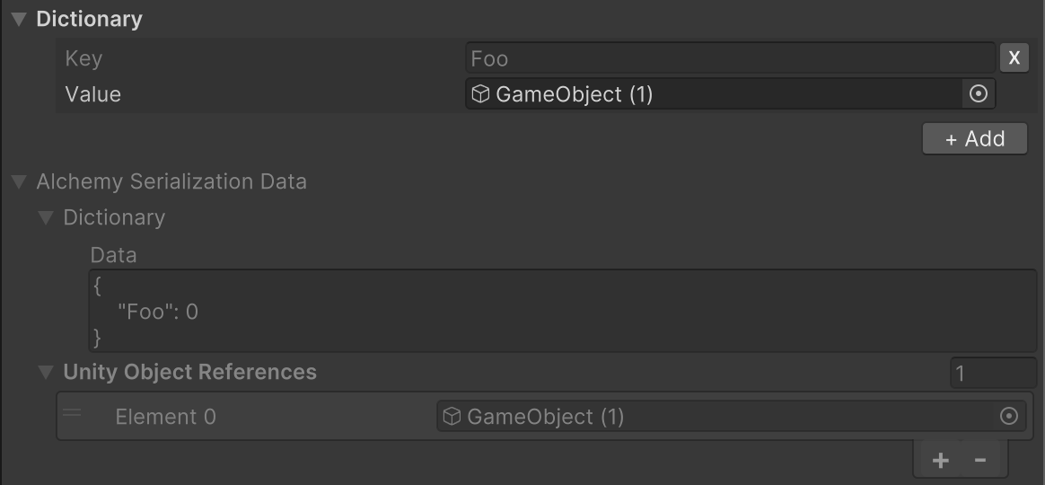The image size is (1045, 485).
Task: Click the Alchemy Serialization Data label
Action: [171, 181]
